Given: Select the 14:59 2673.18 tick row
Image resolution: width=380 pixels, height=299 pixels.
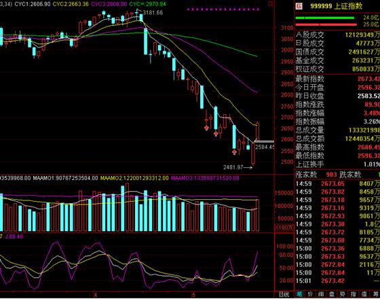Looking at the screenshot, I should point(338,200).
